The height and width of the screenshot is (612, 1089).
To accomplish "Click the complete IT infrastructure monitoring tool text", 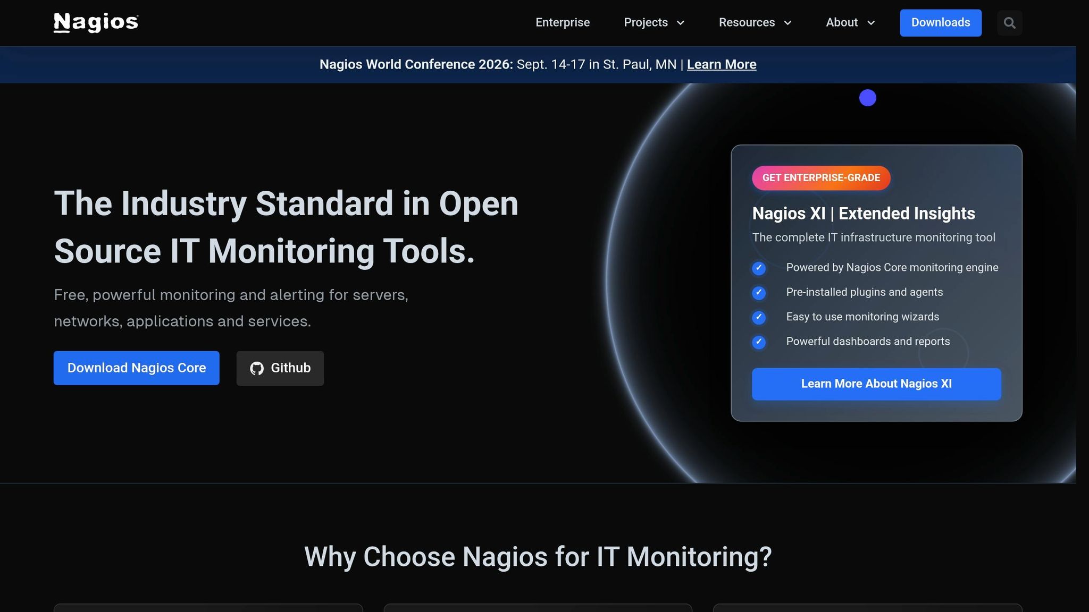I will [x=874, y=237].
